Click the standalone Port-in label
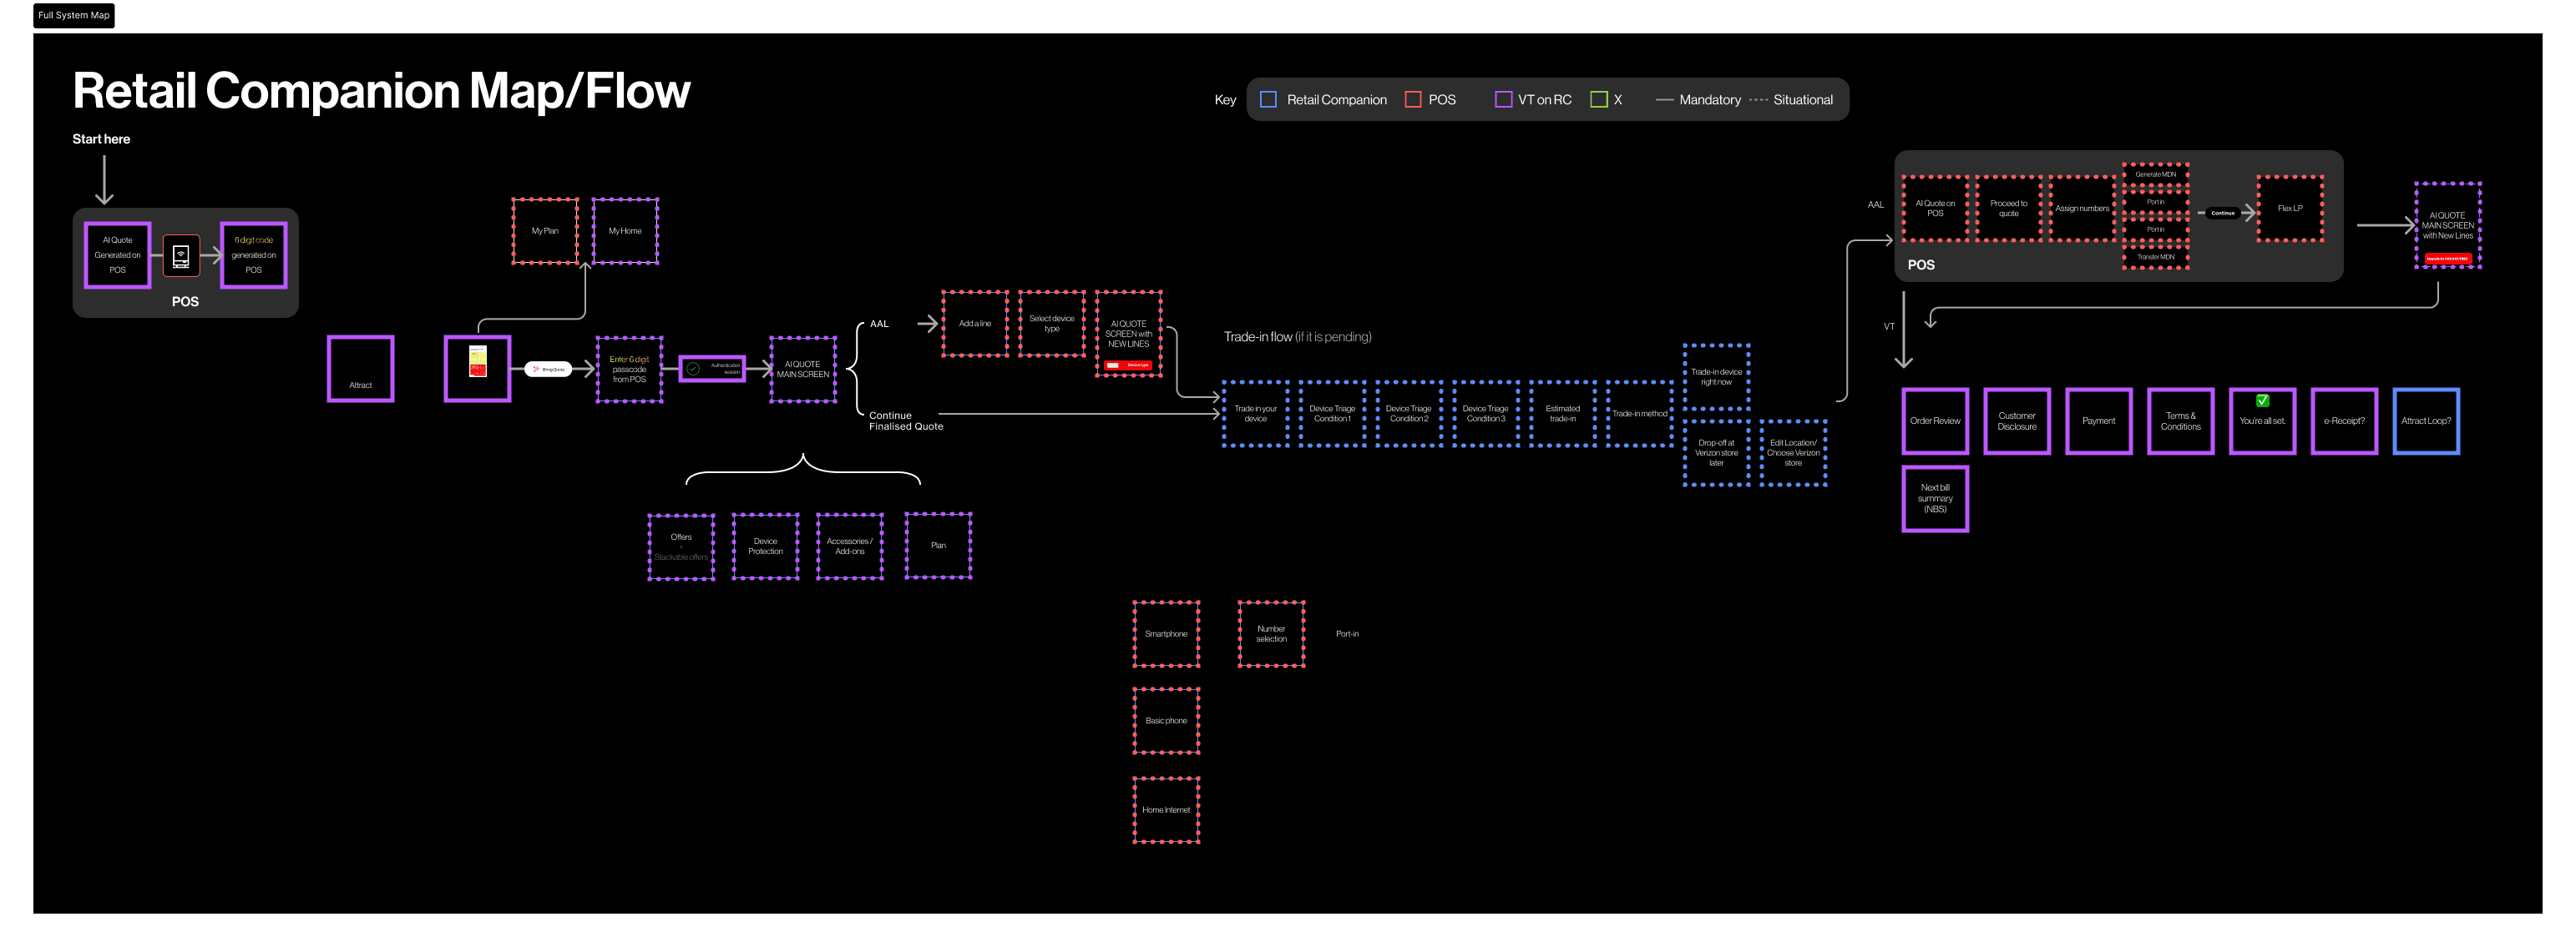2576x947 pixels. coord(1347,634)
